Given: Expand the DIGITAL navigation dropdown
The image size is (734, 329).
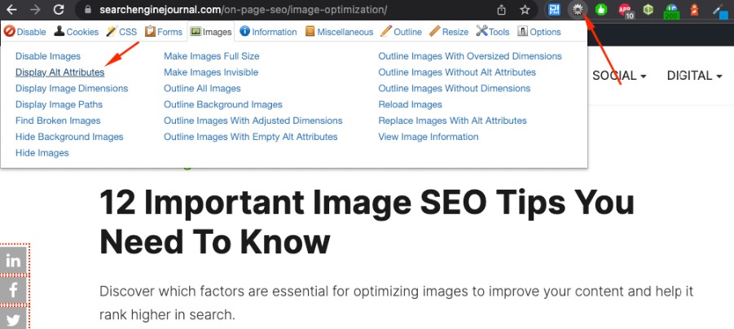Looking at the screenshot, I should (694, 76).
